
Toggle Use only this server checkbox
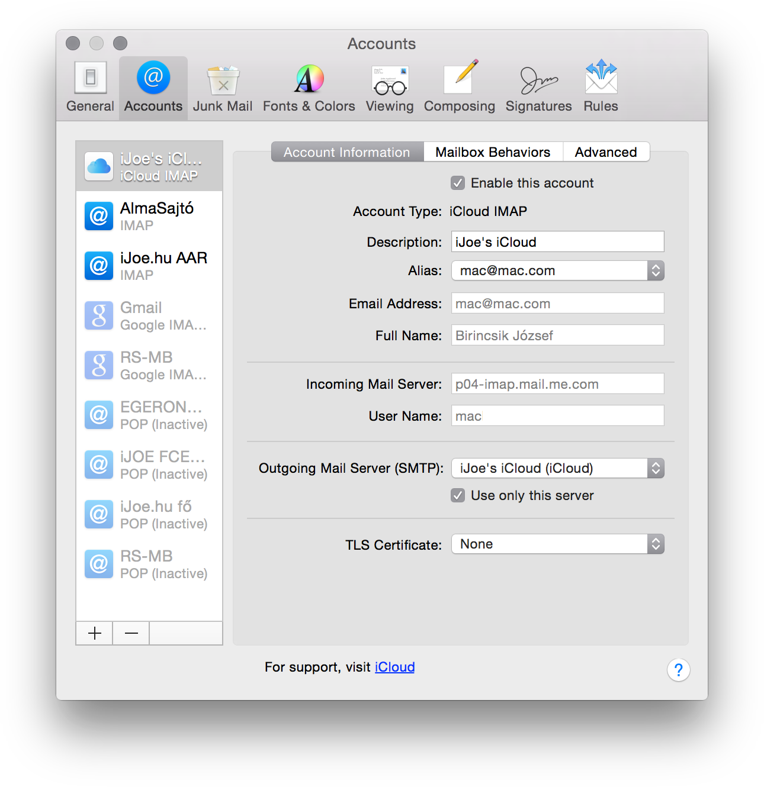(x=458, y=495)
